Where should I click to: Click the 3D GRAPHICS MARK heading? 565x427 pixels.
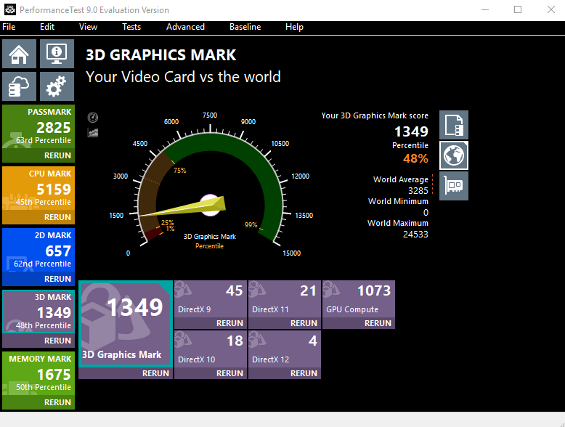pyautogui.click(x=160, y=55)
